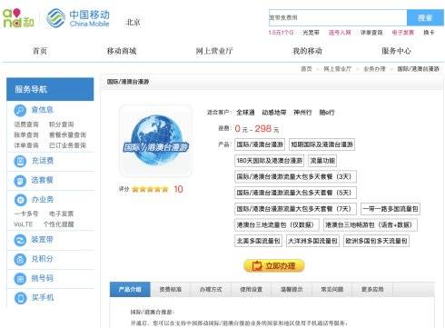Click the 办业务 sidebar icon
The image size is (445, 328).
click(20, 200)
